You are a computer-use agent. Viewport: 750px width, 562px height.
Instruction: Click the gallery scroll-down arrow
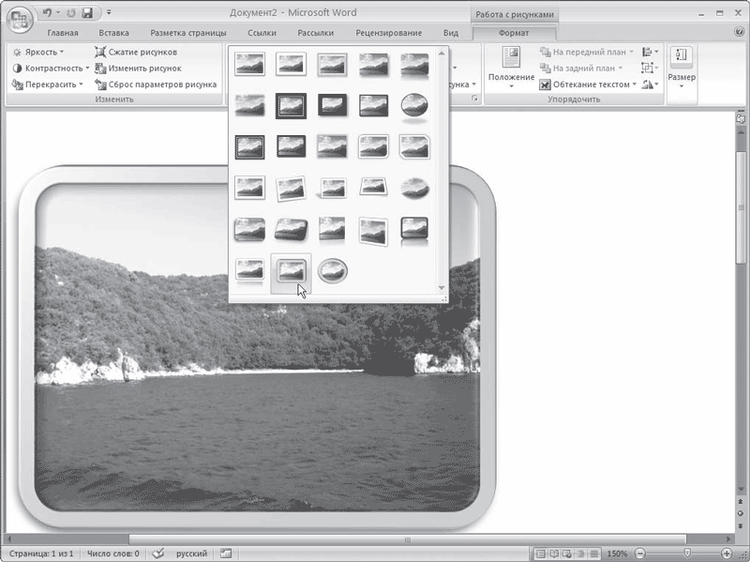point(442,288)
